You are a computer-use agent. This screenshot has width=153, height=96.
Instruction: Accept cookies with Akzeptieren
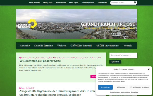105,87
